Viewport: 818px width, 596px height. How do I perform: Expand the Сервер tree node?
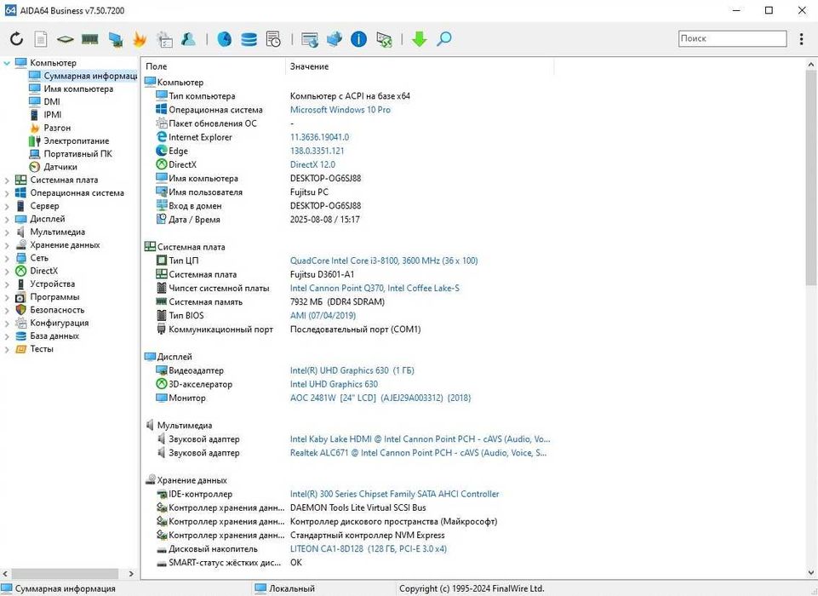[7, 207]
